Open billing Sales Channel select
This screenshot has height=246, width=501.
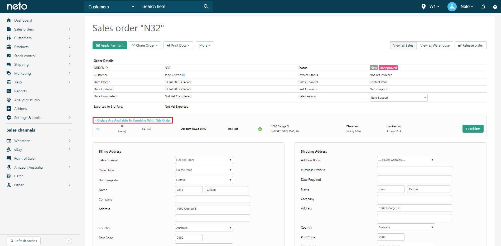pos(204,160)
